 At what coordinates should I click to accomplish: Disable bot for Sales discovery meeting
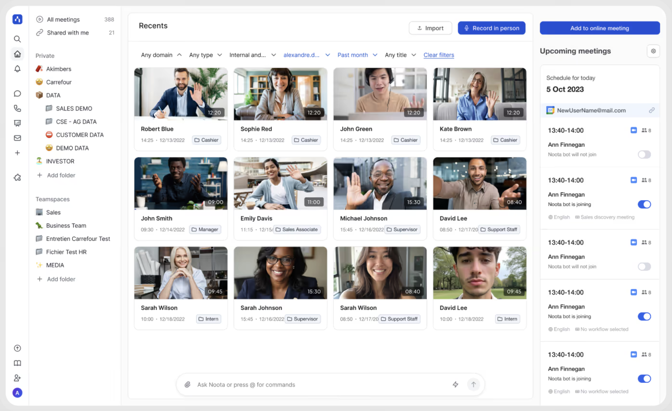pos(644,204)
